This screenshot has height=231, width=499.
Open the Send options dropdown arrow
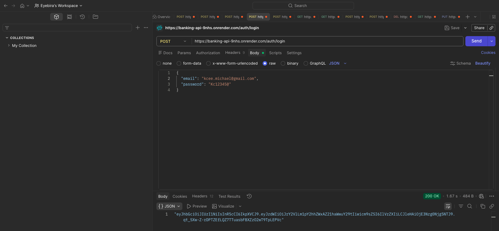[x=492, y=41]
